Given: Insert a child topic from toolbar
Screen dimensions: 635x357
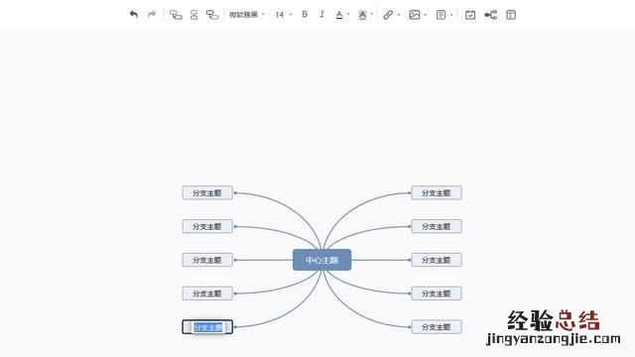Looking at the screenshot, I should (x=176, y=15).
